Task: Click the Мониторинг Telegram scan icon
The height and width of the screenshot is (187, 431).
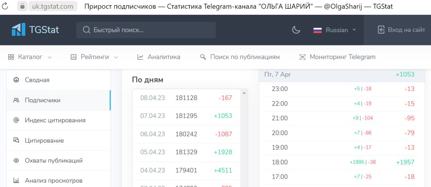Action: tap(302, 57)
